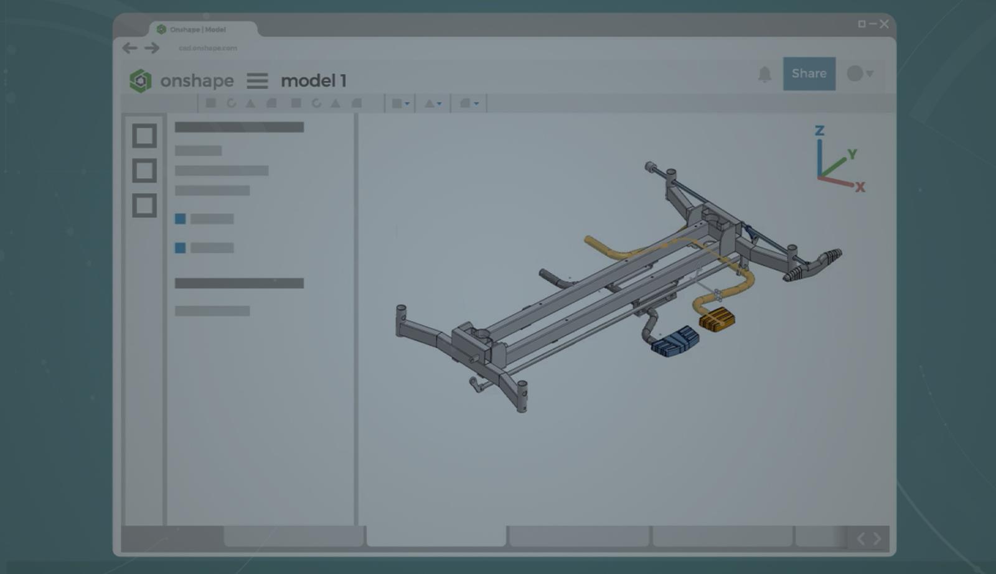Click the notification bell icon
Viewport: 996px width, 574px height.
coord(764,73)
